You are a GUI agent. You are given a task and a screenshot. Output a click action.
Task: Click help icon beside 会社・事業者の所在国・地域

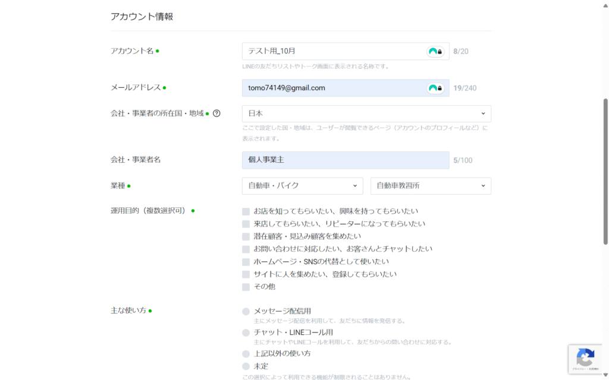click(x=216, y=113)
